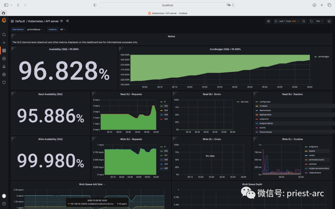This screenshot has width=335, height=209.
Task: Star this dashboard as favorite
Action: coord(61,21)
